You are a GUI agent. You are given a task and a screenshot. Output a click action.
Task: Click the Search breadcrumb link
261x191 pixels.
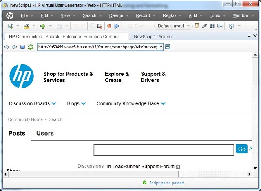coord(55,119)
